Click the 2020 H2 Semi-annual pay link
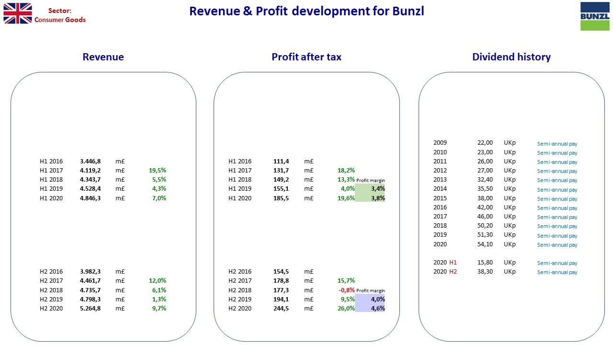 (557, 272)
